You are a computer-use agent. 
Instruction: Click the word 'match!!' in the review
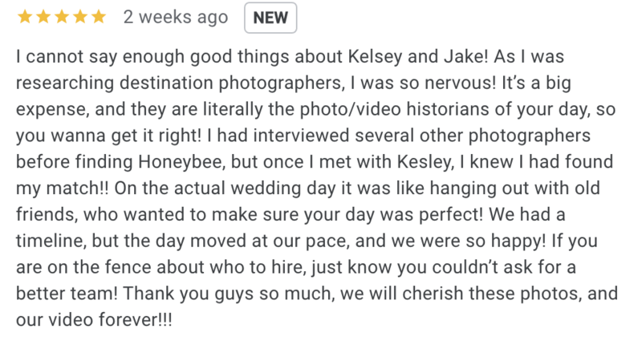77,189
